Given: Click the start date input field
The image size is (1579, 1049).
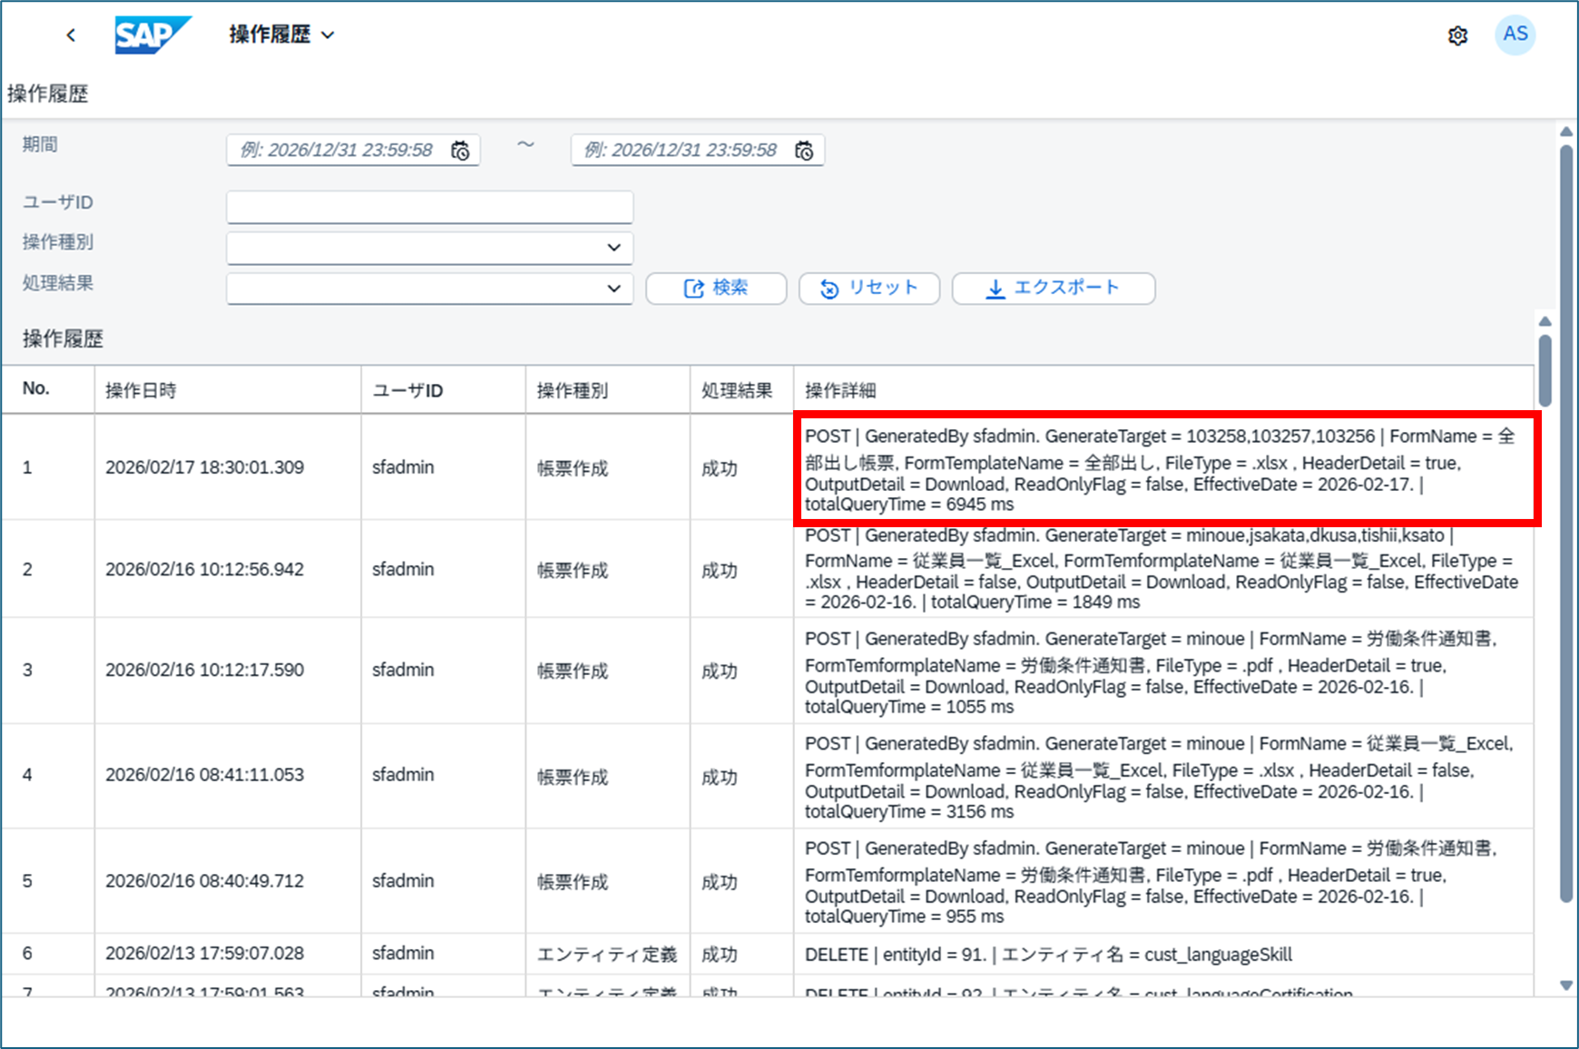Looking at the screenshot, I should pyautogui.click(x=338, y=151).
